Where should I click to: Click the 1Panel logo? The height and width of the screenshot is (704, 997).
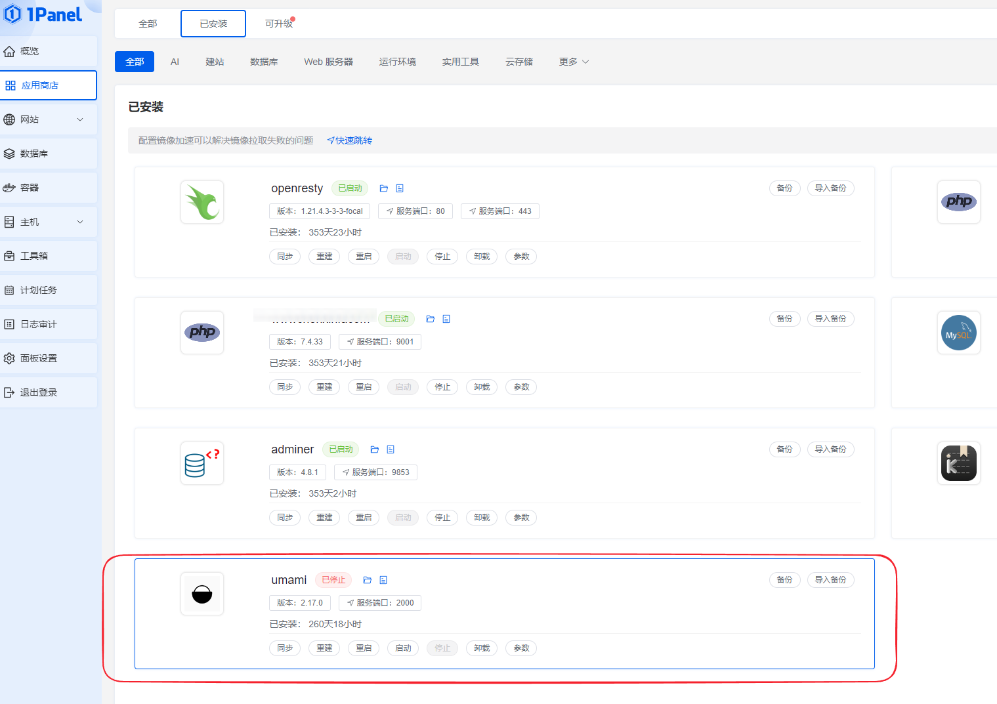43,14
